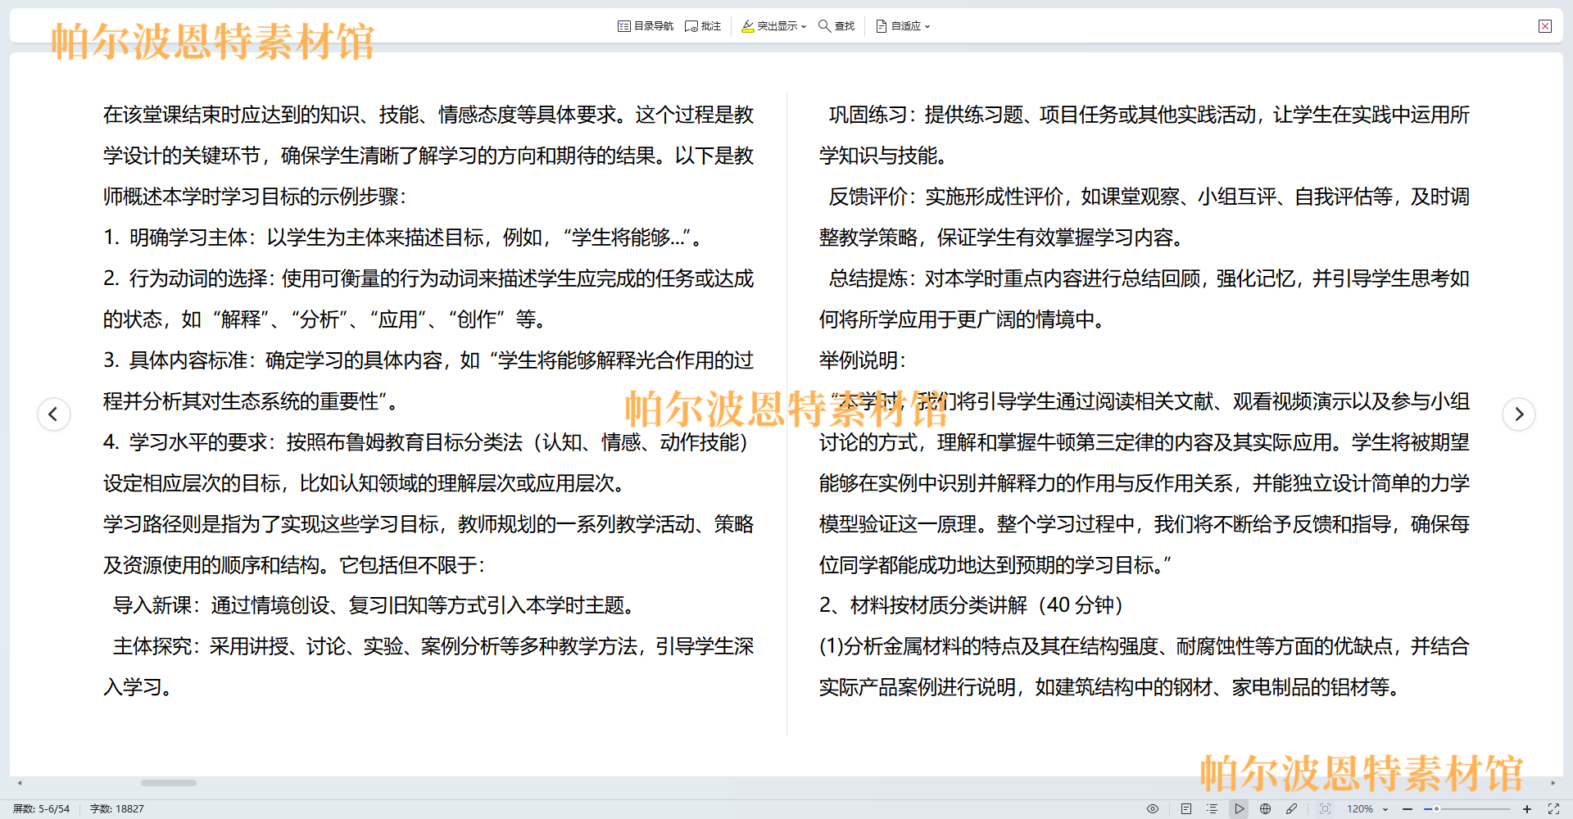This screenshot has height=819, width=1573.
Task: Click the text '2. 行为动词的选择'
Action: point(185,278)
